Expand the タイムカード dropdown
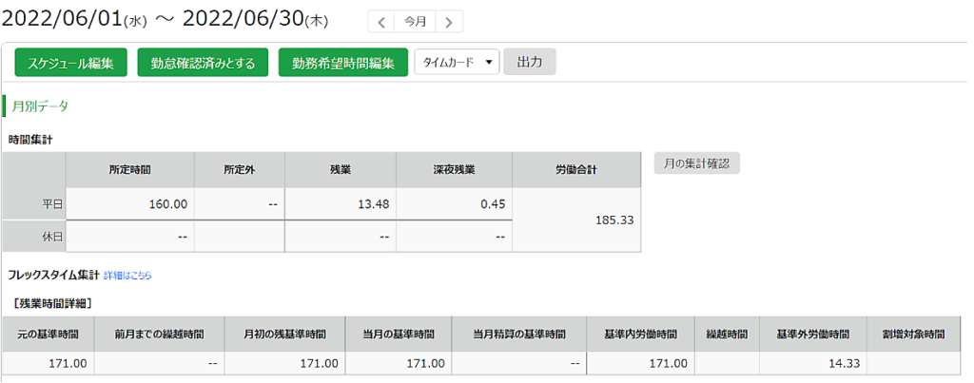The image size is (974, 383). [457, 63]
